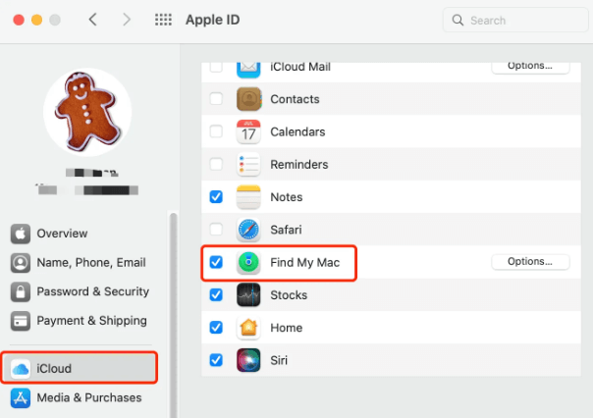Screen dimensions: 593x418
Task: Open Options for Find My Mac
Action: pos(529,262)
